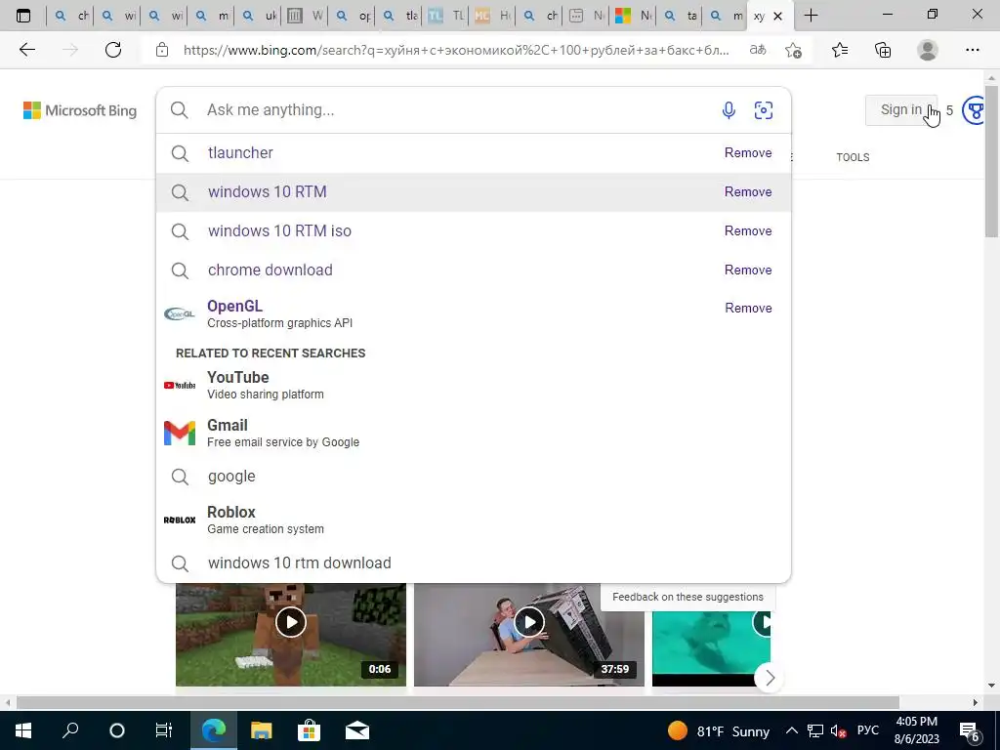Remove 'windows 10 RTM' history entry
This screenshot has width=1000, height=750.
click(748, 192)
